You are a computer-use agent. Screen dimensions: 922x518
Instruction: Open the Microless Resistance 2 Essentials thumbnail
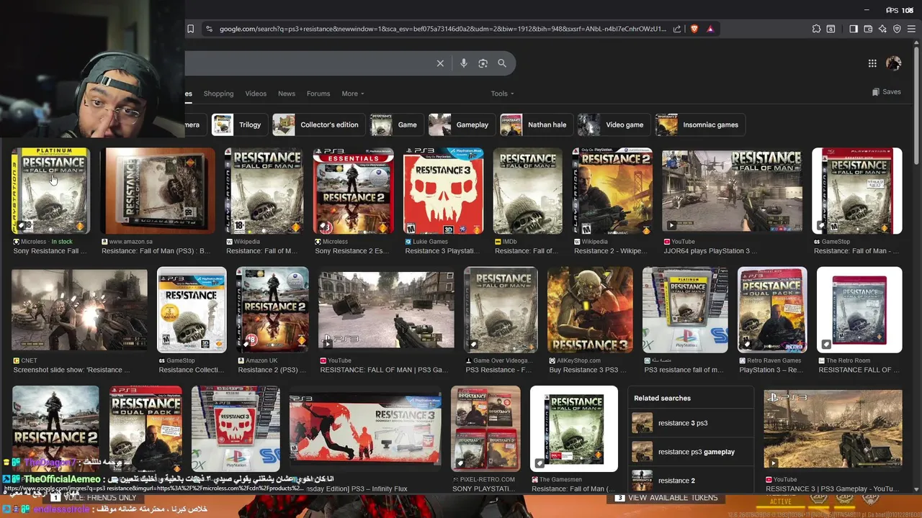click(353, 191)
